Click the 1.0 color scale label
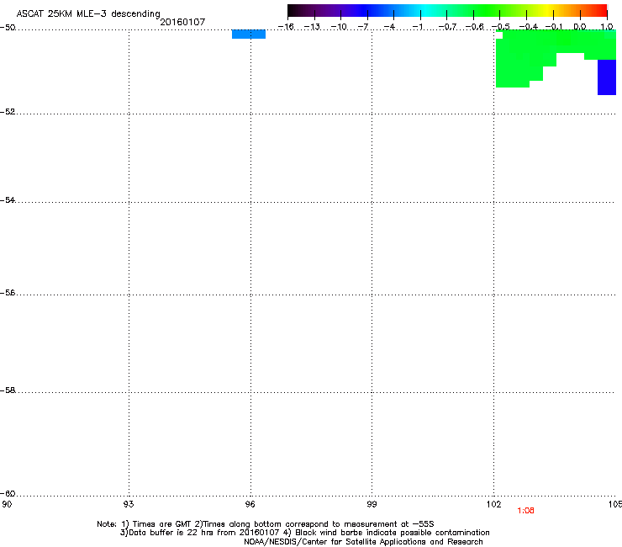622x547 pixels. (607, 27)
